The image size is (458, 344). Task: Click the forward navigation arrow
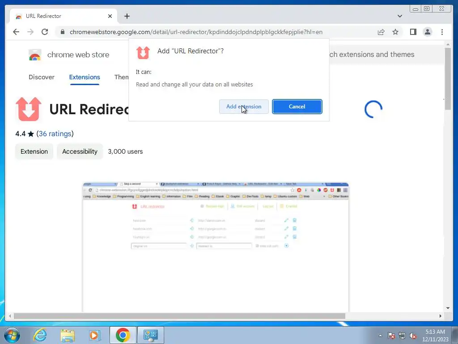30,32
